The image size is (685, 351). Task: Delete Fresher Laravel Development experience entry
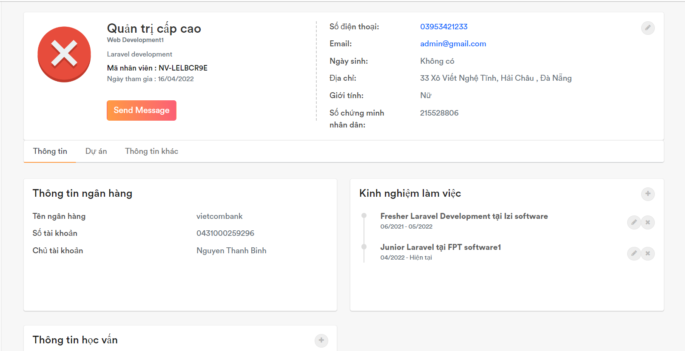[x=648, y=222]
